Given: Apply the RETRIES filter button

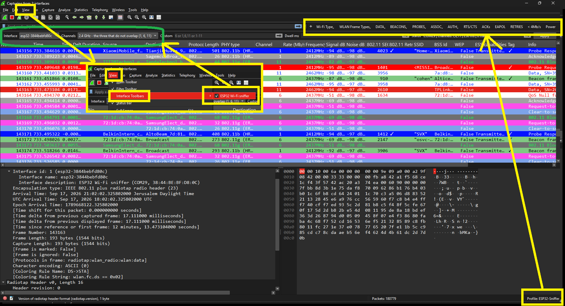Looking at the screenshot, I should point(517,27).
